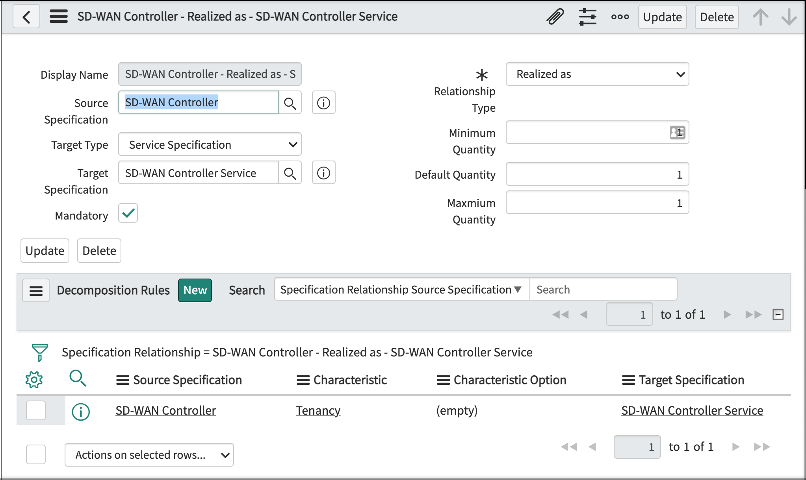Screen dimensions: 806x480
Task: Toggle the Mandatory checkbox
Action: coord(128,213)
